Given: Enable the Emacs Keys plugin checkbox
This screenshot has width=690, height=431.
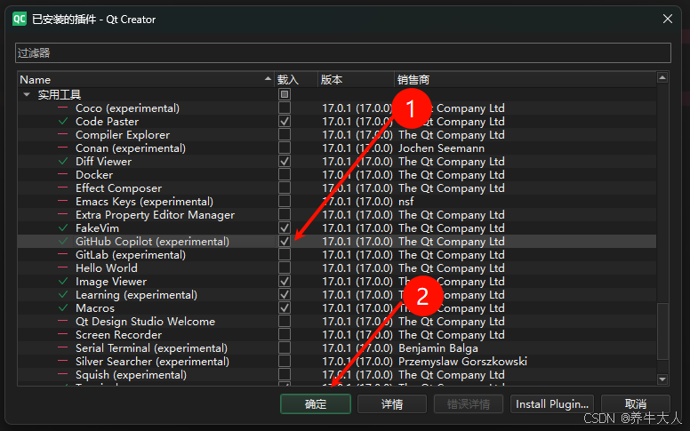Looking at the screenshot, I should click(285, 202).
